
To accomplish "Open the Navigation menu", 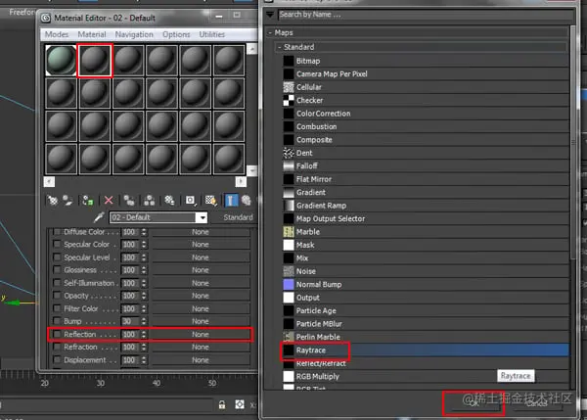I will [x=134, y=34].
